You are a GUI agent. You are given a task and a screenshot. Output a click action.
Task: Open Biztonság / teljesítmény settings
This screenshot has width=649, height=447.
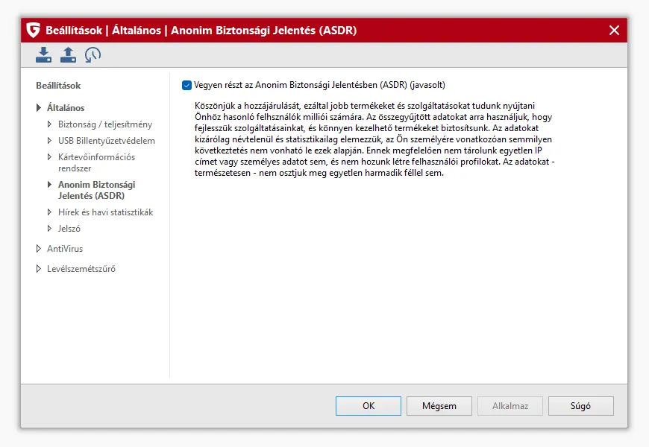pyautogui.click(x=104, y=124)
